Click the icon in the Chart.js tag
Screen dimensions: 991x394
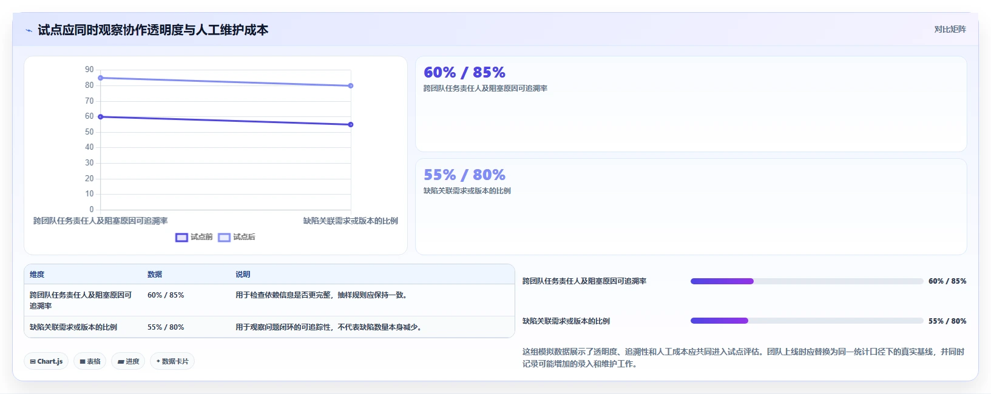pos(33,361)
